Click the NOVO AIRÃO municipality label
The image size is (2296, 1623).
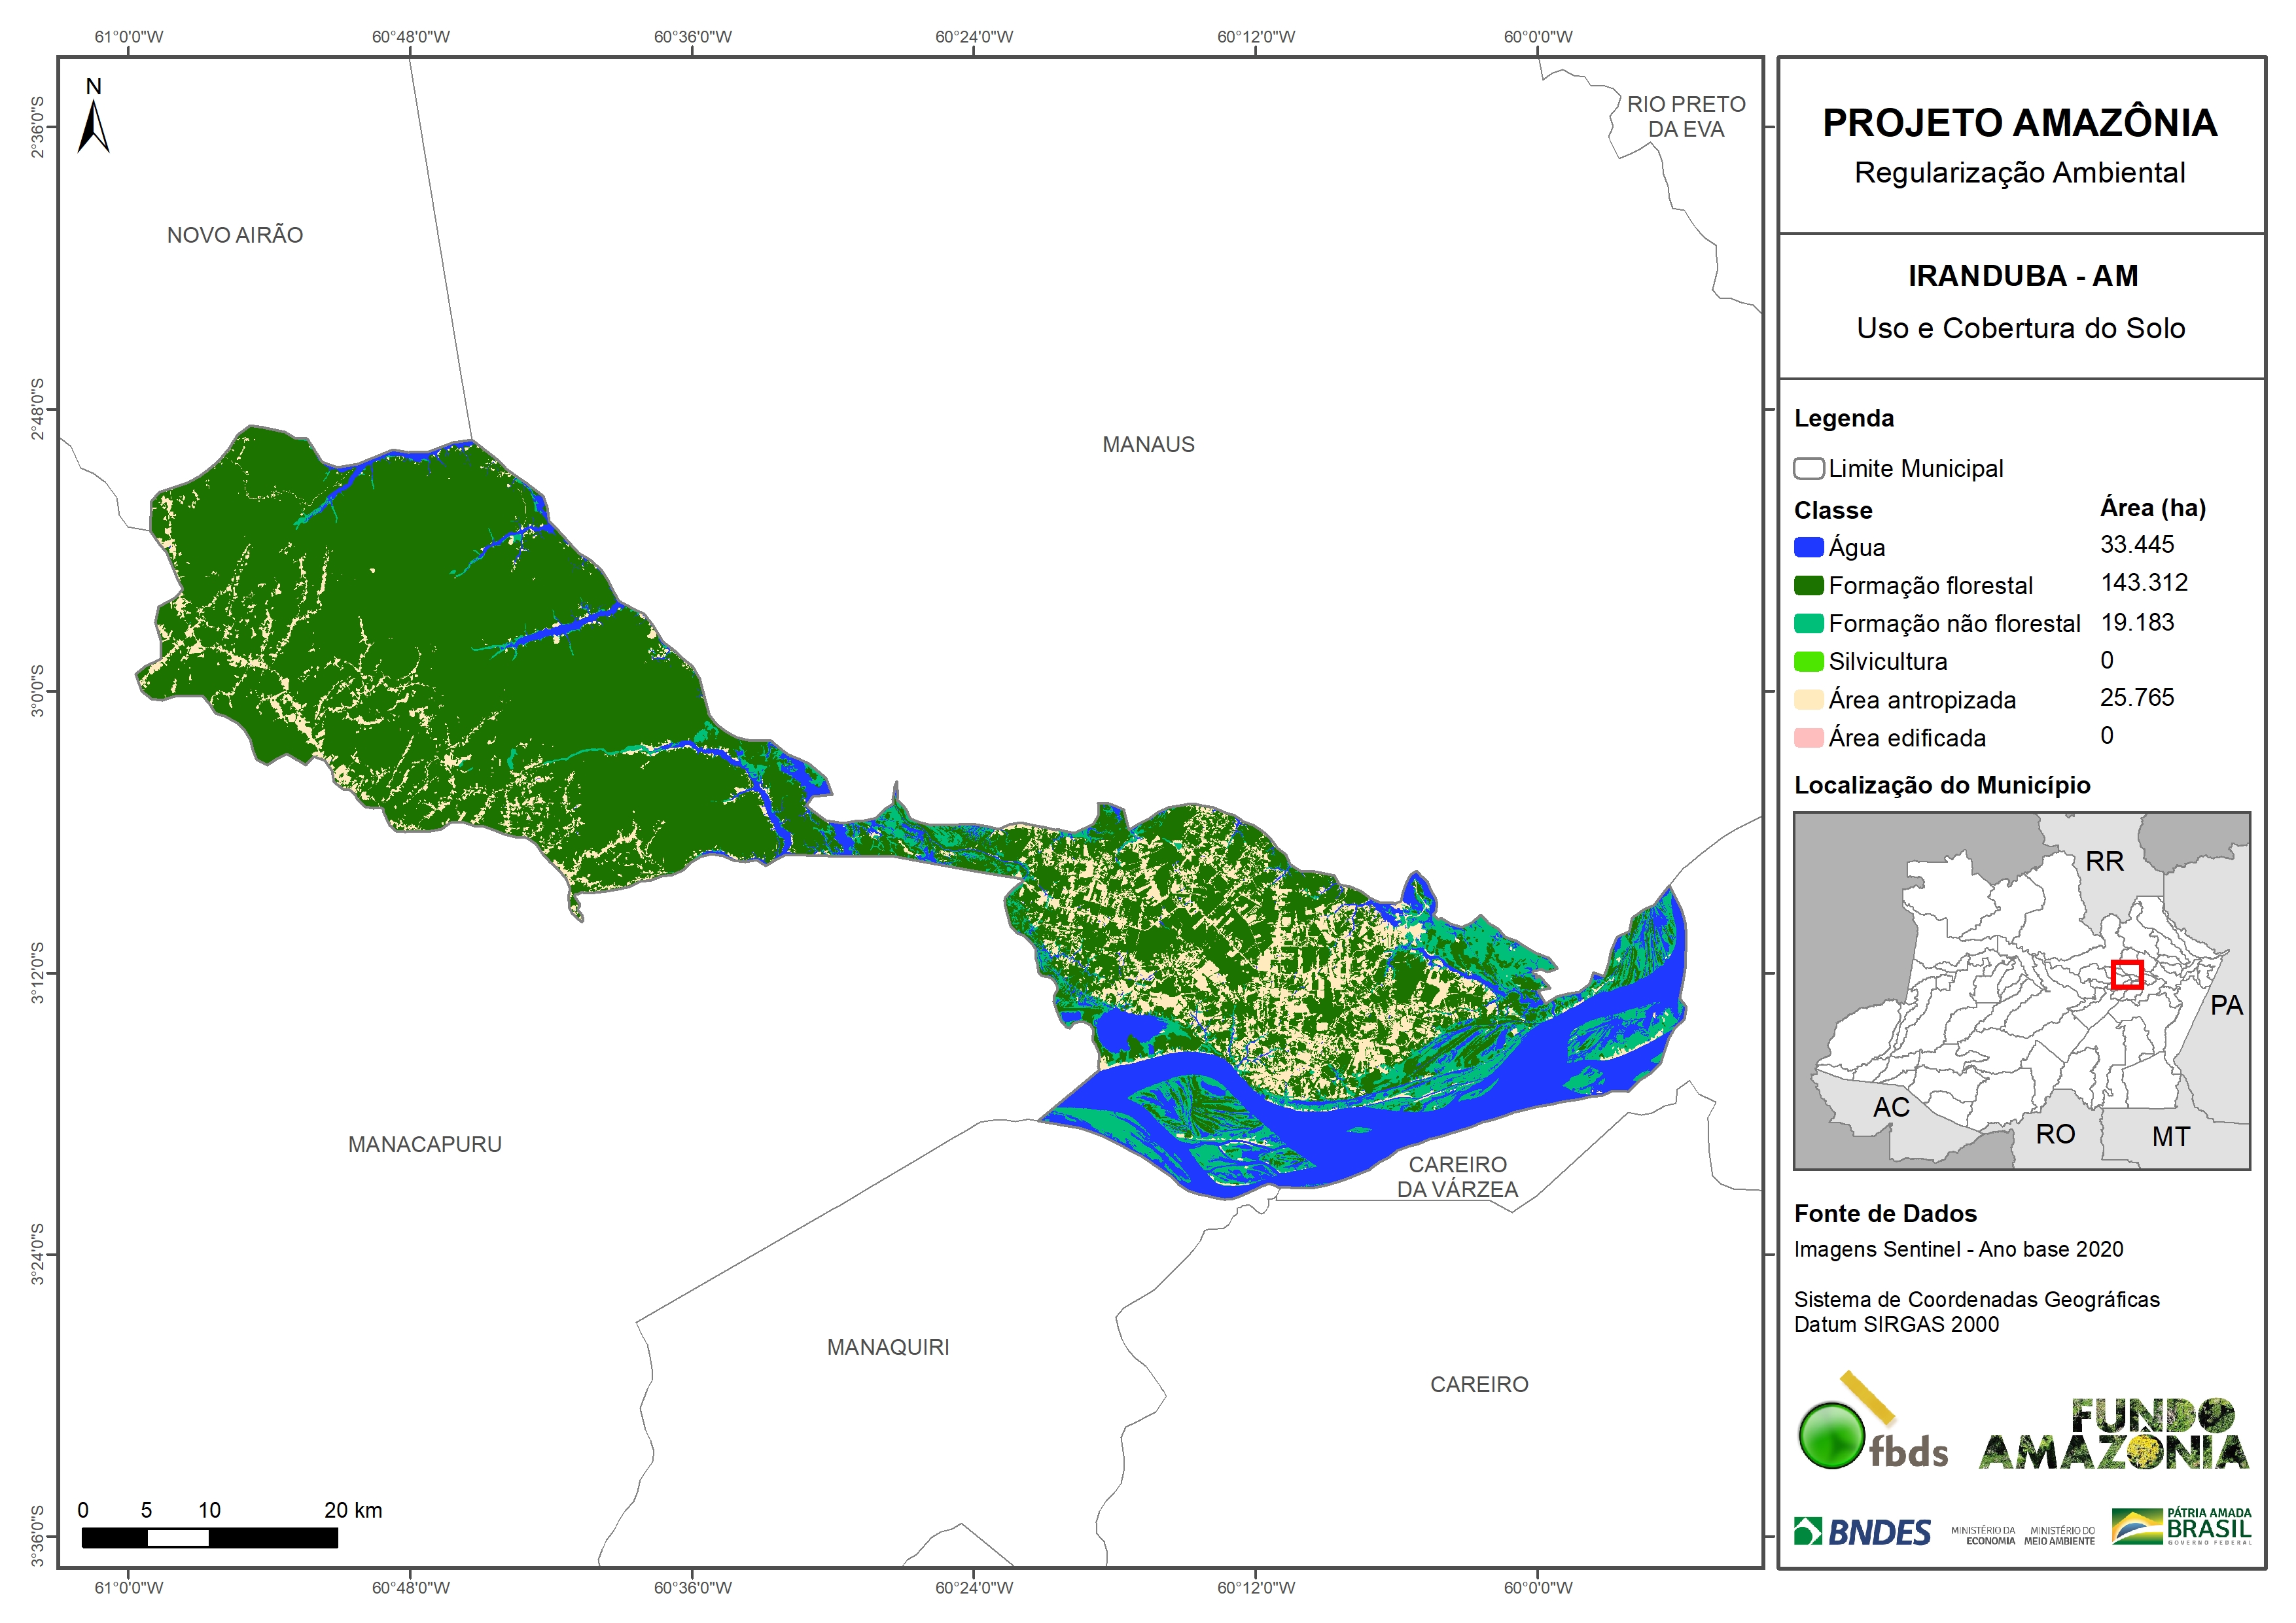click(235, 235)
